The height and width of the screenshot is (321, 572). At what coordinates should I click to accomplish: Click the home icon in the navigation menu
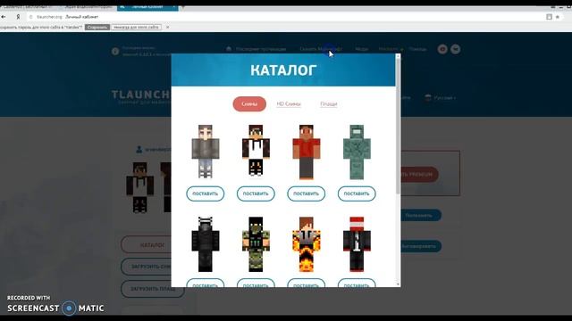click(229, 49)
